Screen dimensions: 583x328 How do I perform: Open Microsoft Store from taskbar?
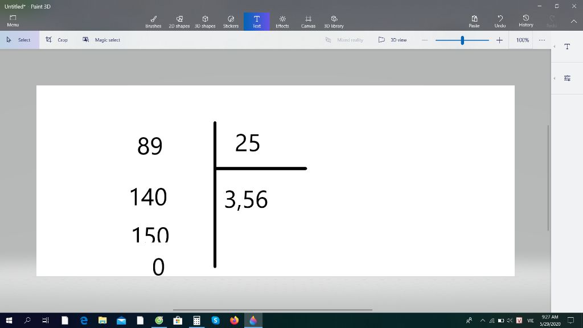pos(178,320)
